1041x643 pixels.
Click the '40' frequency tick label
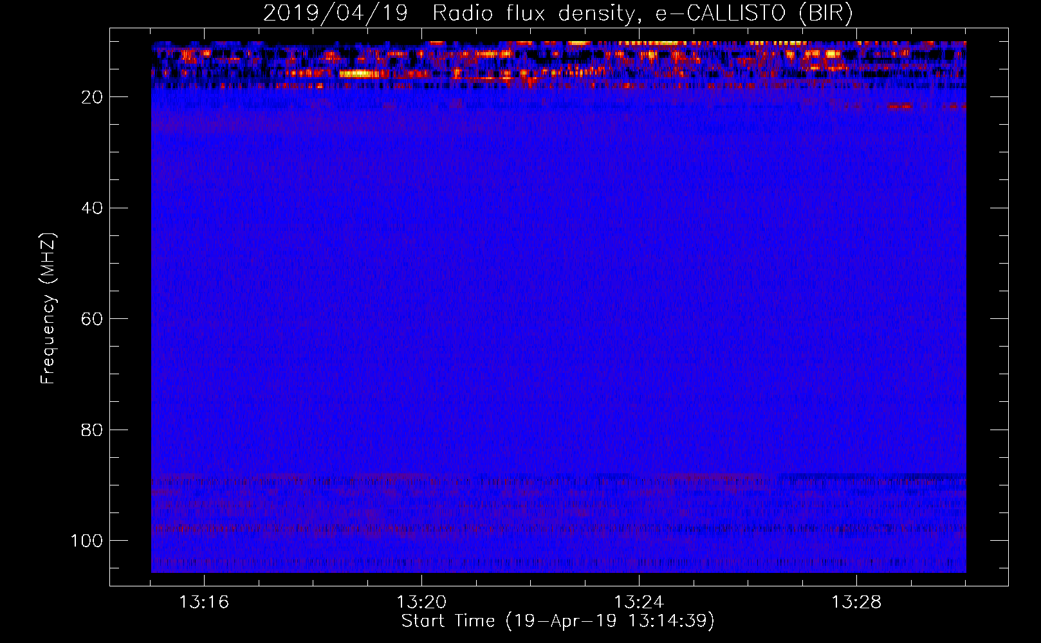point(92,208)
